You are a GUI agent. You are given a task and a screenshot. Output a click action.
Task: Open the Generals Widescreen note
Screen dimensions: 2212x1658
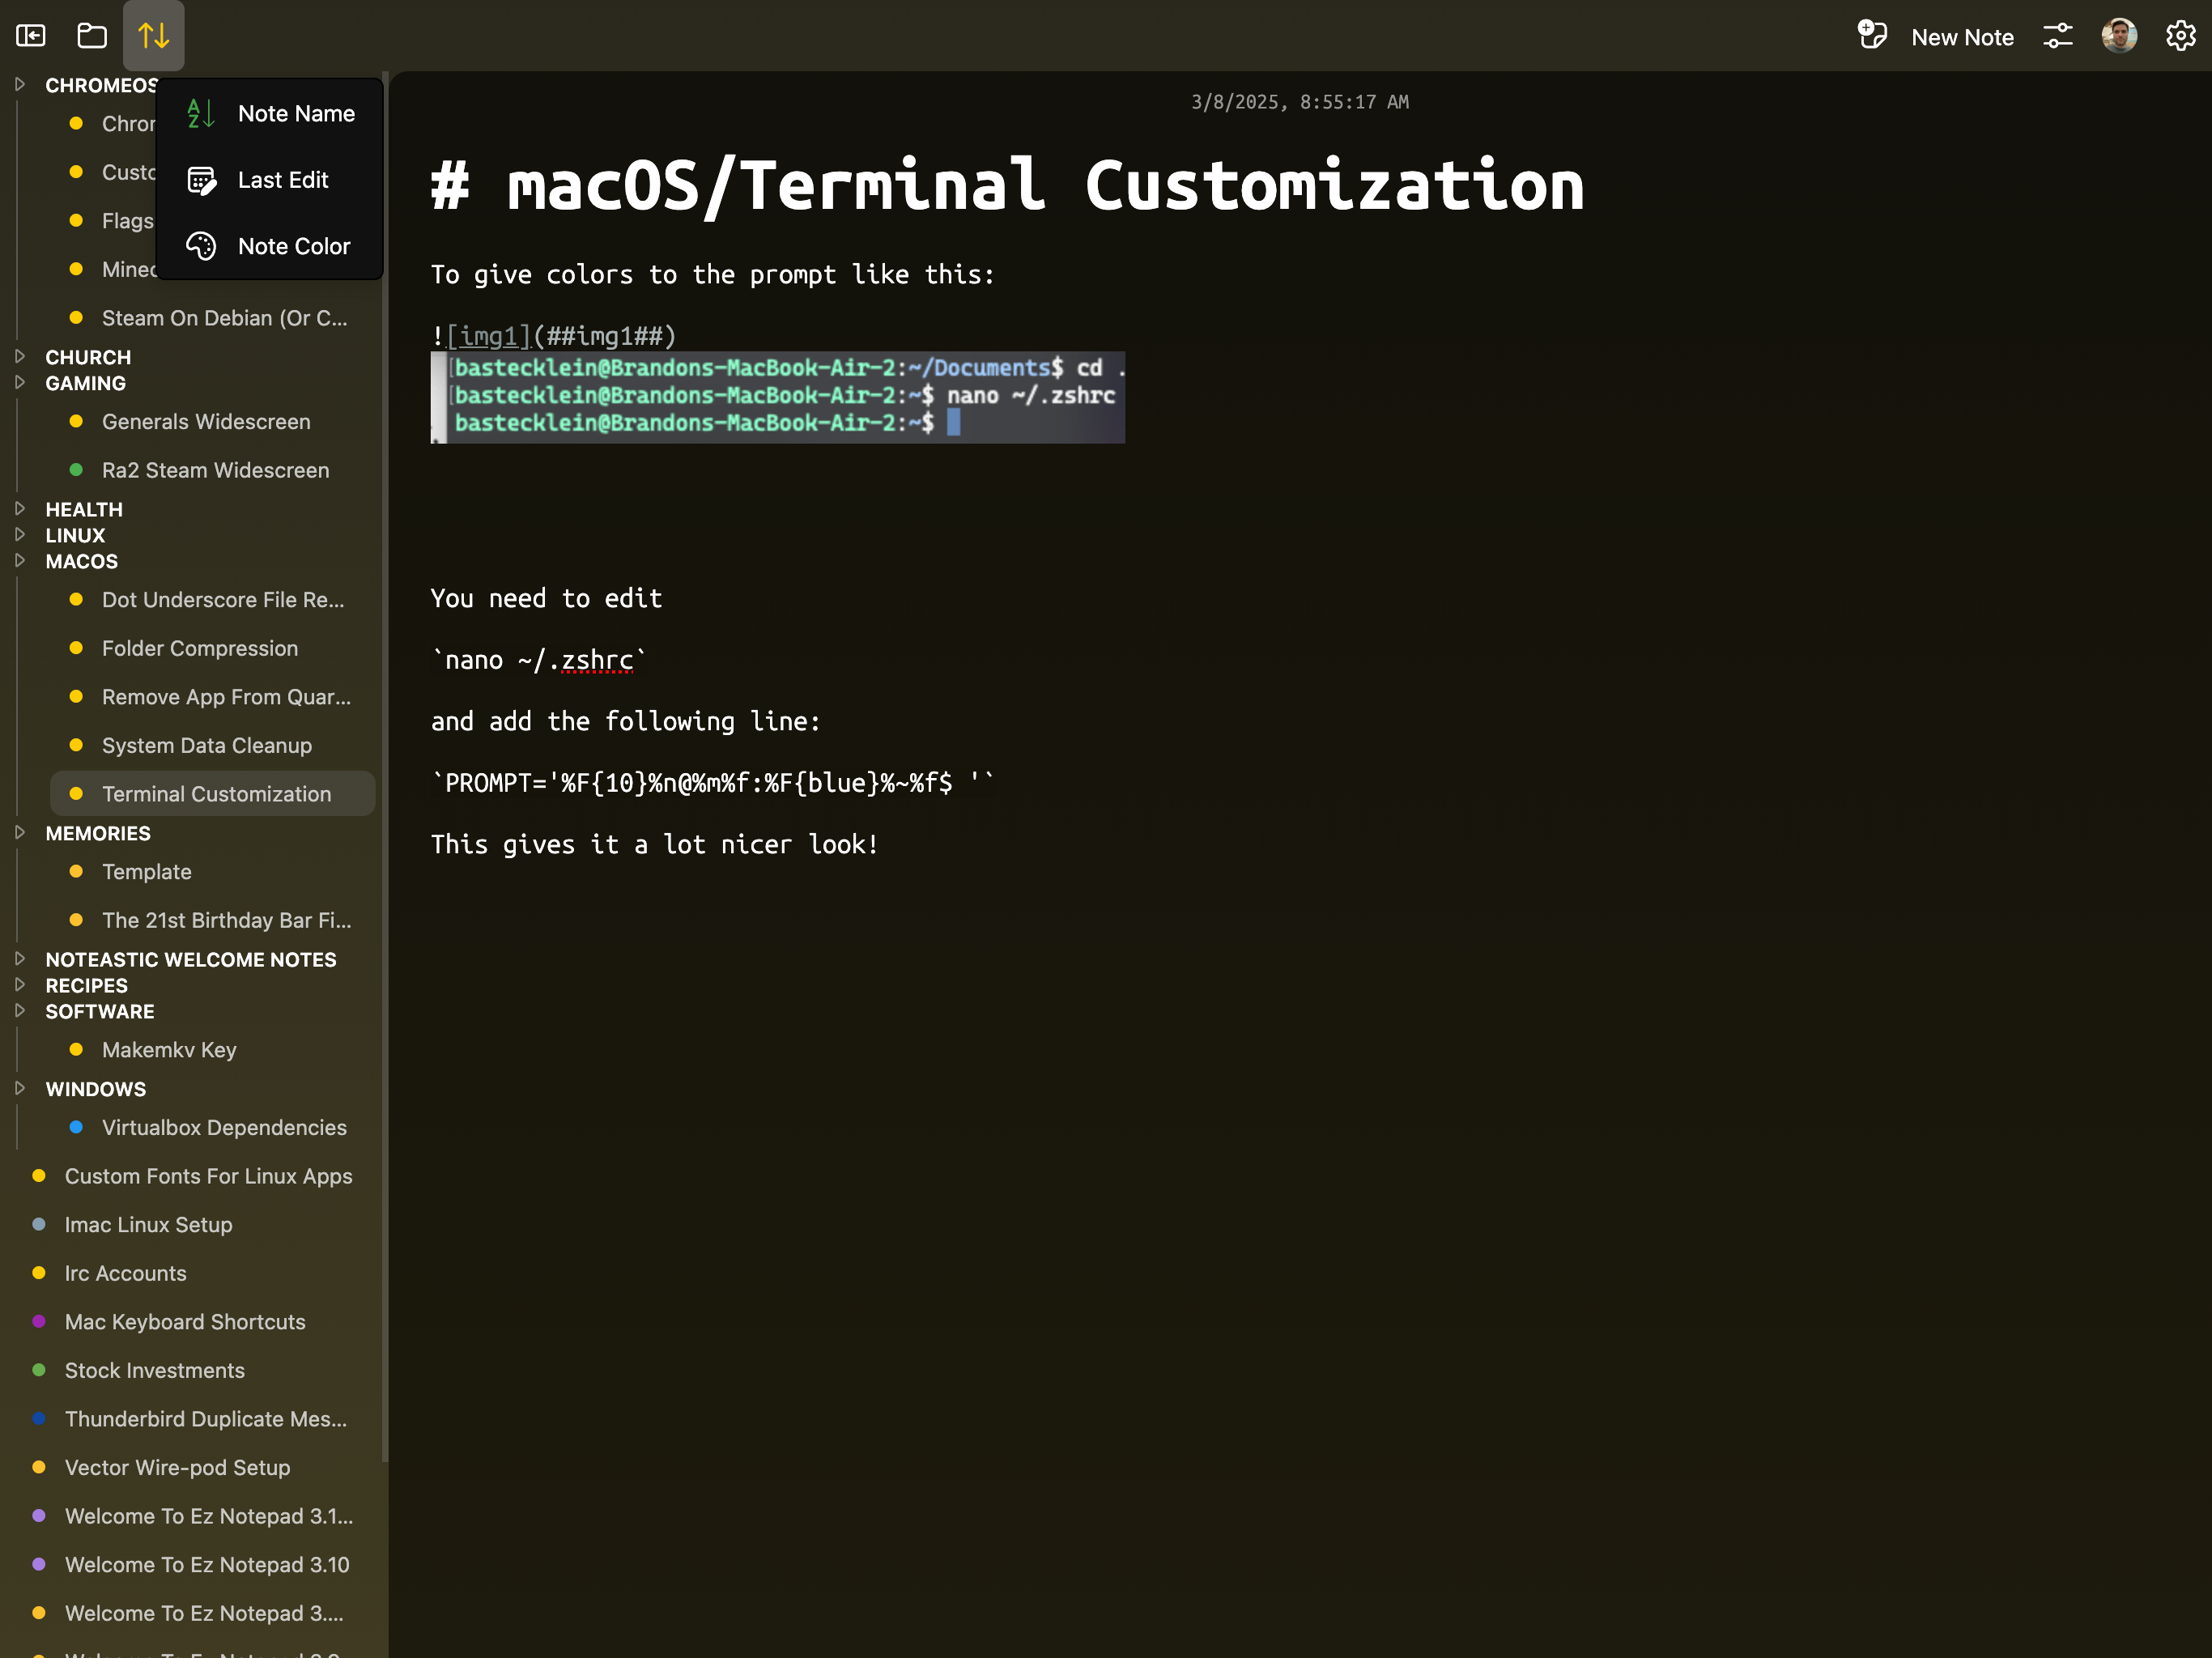212,422
